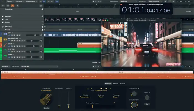Open the Accords dropdown in Session Player editor
This screenshot has width=194, height=111.
[x=6, y=67]
